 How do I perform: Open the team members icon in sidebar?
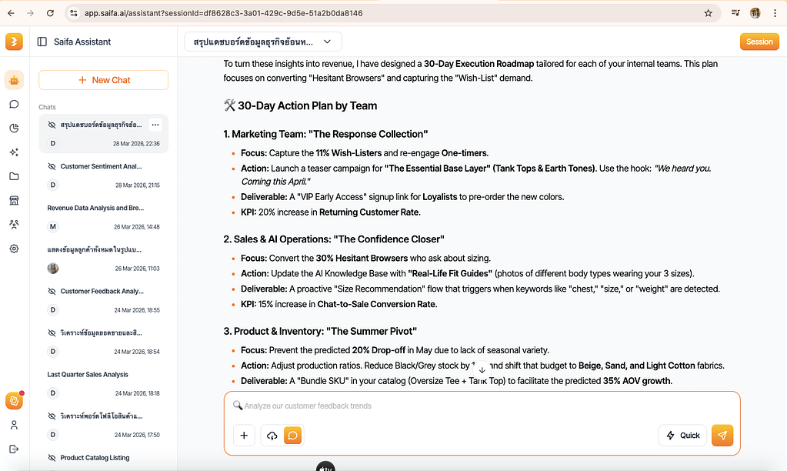14,225
